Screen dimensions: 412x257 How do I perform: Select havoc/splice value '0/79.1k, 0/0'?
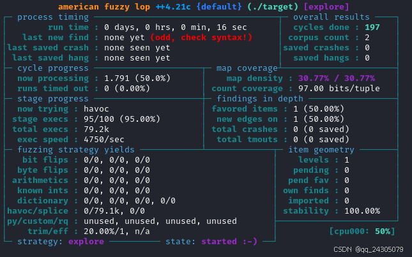pos(114,211)
